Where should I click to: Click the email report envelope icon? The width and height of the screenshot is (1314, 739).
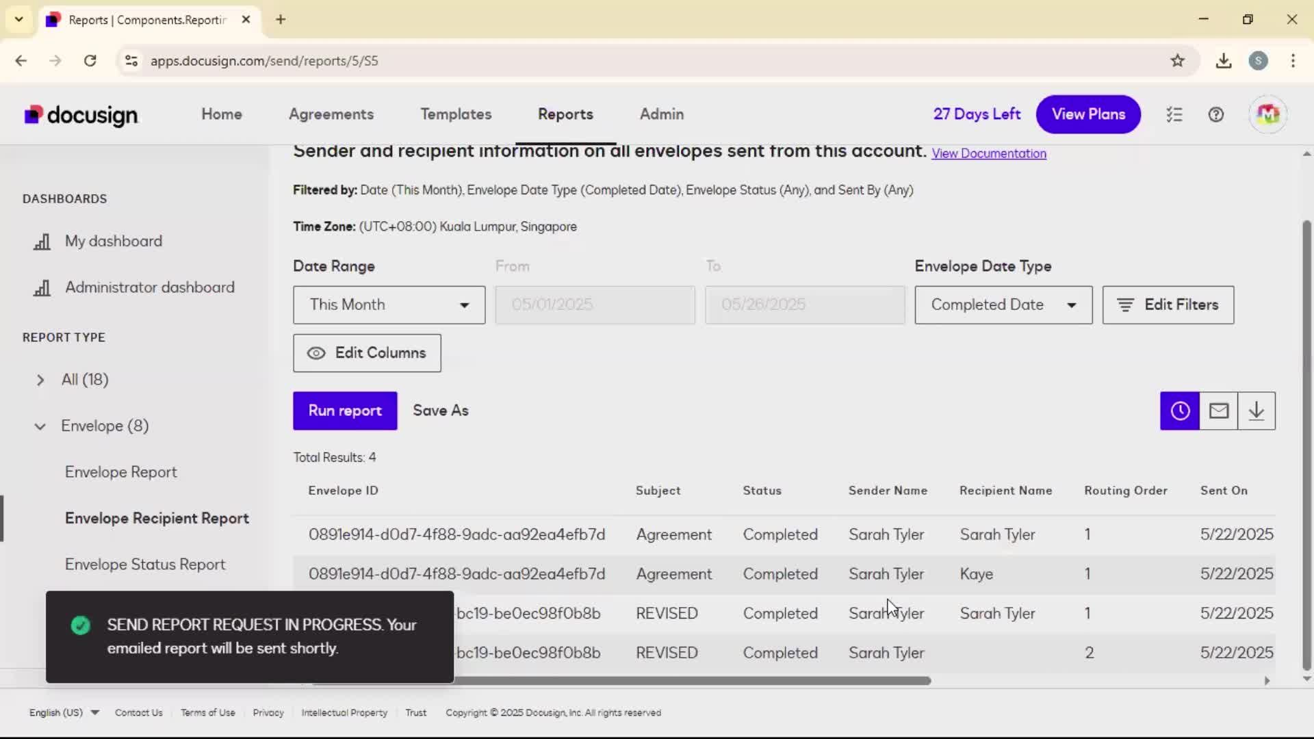click(x=1218, y=411)
